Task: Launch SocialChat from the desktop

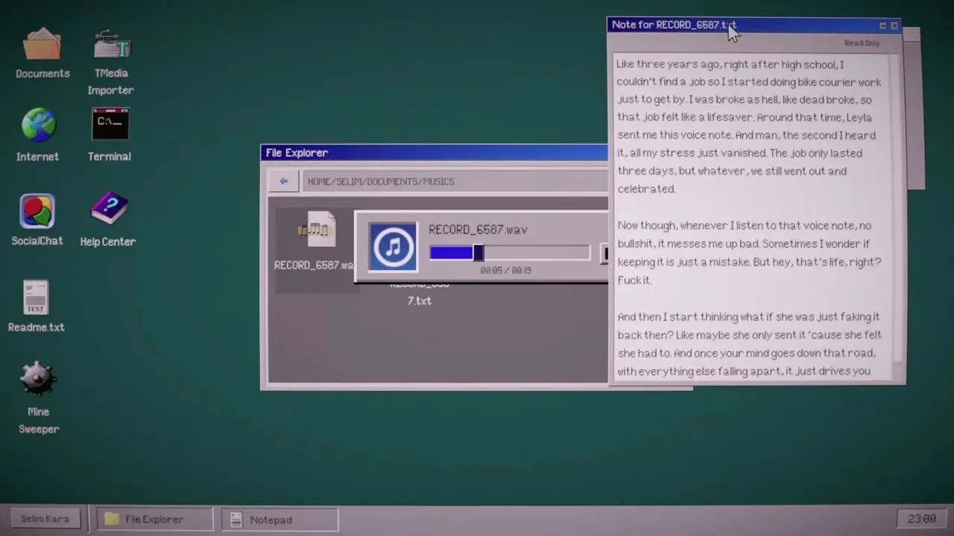Action: (37, 220)
